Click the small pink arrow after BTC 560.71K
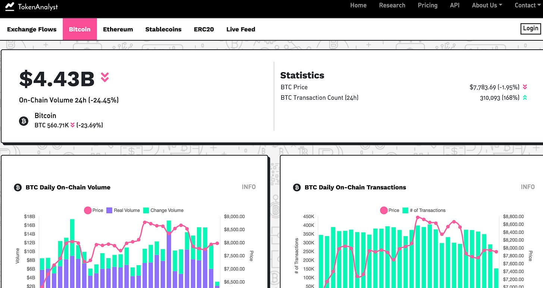 [72, 125]
